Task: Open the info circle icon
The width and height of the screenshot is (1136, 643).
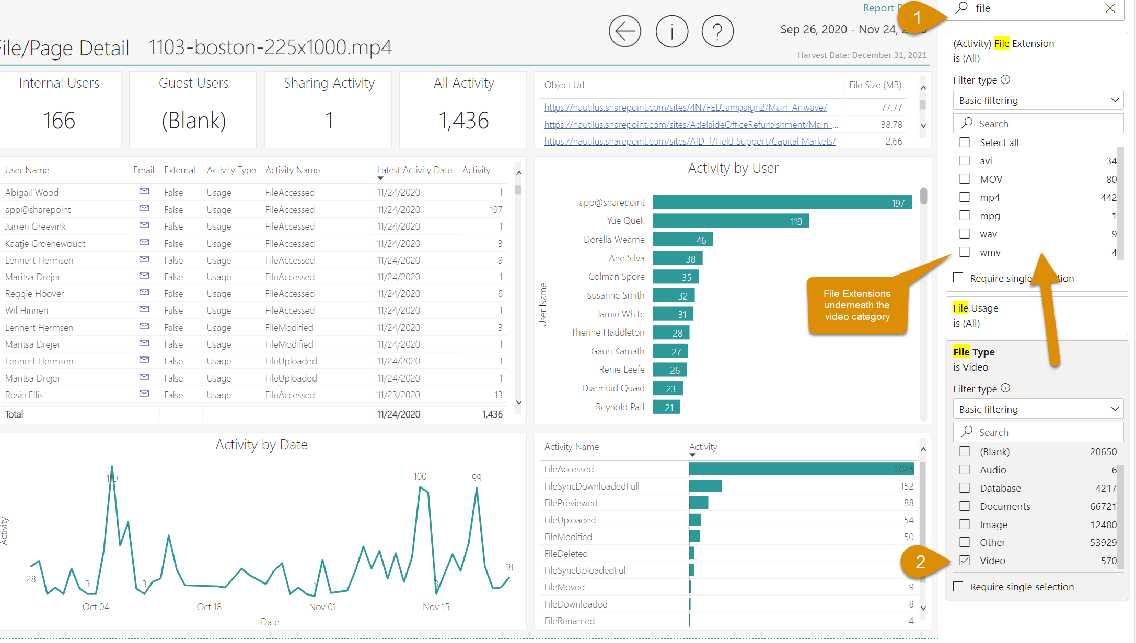Action: pyautogui.click(x=671, y=31)
